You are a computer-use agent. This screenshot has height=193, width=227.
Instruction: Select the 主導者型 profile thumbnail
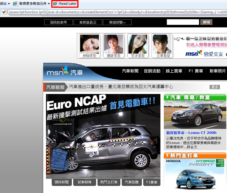pyautogui.click(x=162, y=46)
